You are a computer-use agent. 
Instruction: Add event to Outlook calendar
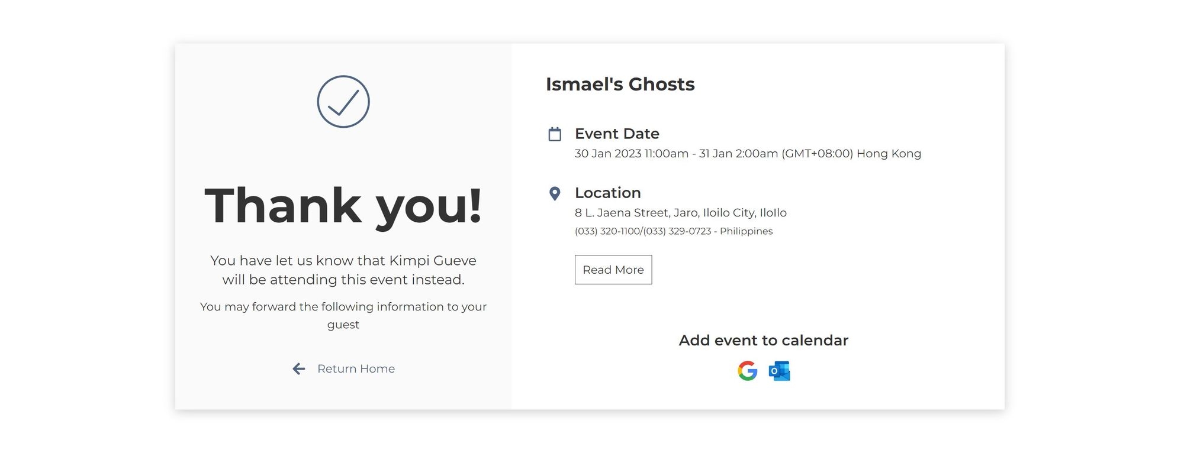point(779,371)
